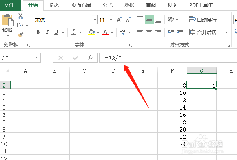Select row 5 header
237x160 pixels.
(5, 107)
